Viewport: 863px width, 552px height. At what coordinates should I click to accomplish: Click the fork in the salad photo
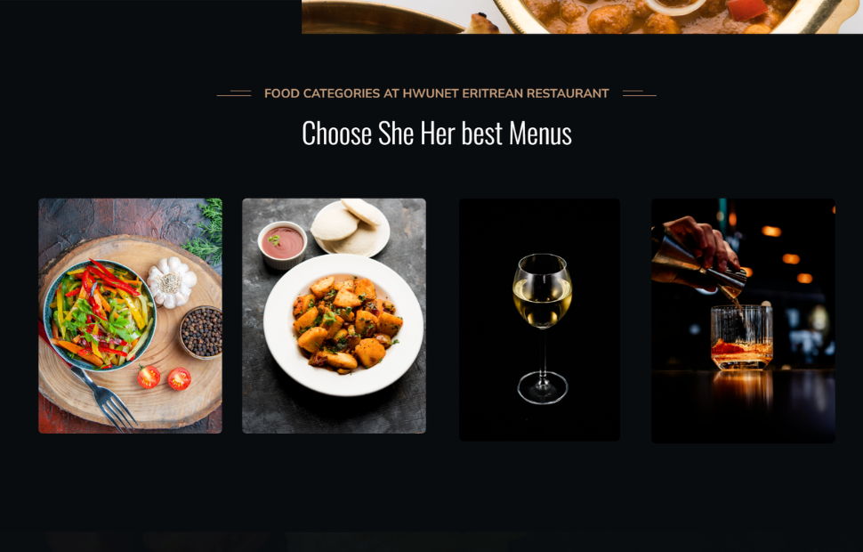105,400
